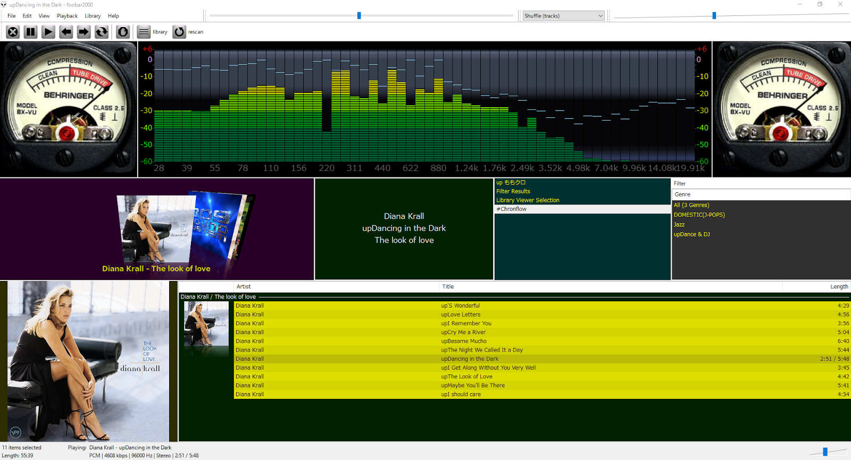This screenshot has height=460, width=851.
Task: Click the large Diana Krall album art
Action: (x=88, y=361)
